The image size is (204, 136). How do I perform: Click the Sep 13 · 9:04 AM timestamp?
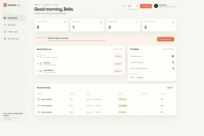[94, 99]
